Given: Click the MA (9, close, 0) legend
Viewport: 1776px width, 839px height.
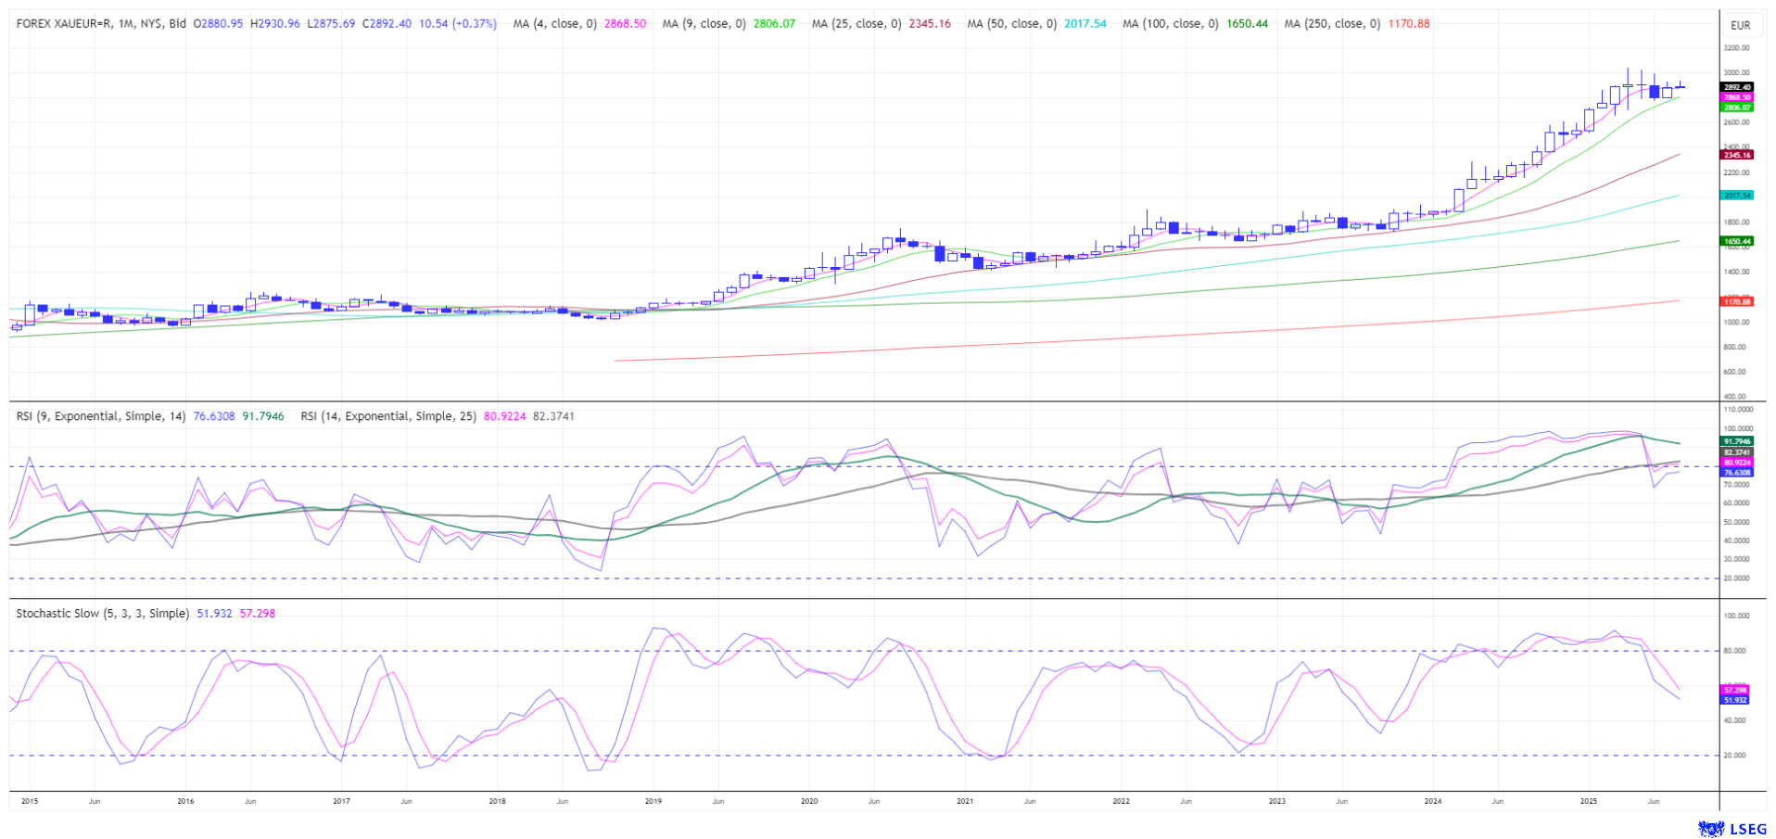Looking at the screenshot, I should [x=704, y=24].
